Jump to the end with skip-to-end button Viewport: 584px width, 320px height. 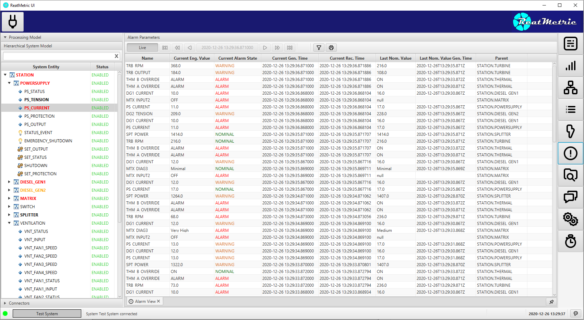pos(290,48)
